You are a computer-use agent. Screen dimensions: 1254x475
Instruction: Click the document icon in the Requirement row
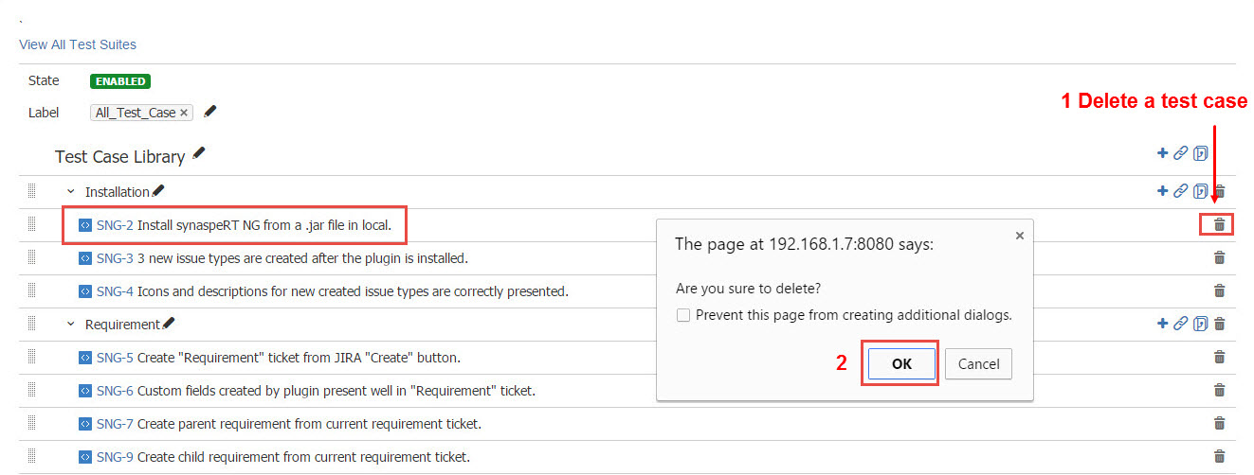pos(1201,324)
